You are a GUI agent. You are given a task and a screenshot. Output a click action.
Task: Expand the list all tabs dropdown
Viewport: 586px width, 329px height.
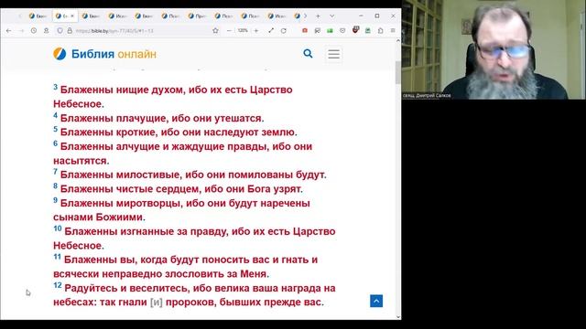331,16
